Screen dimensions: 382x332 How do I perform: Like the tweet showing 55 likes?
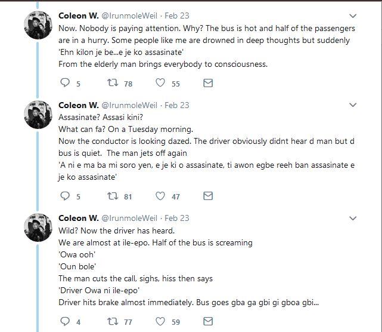tap(160, 83)
